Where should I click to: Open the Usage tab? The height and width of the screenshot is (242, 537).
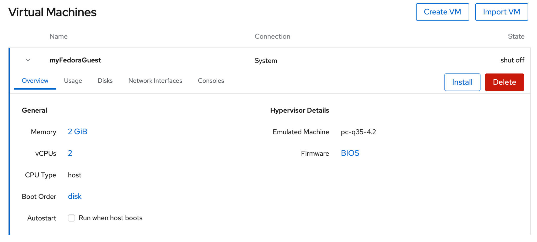click(73, 81)
